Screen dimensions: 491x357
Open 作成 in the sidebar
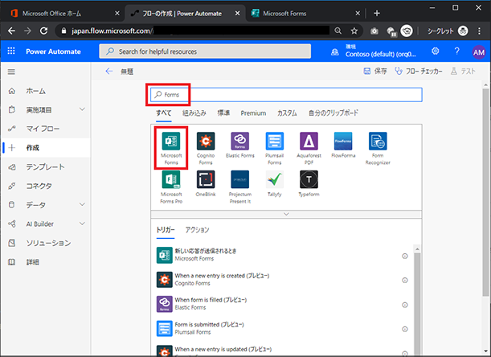point(46,148)
